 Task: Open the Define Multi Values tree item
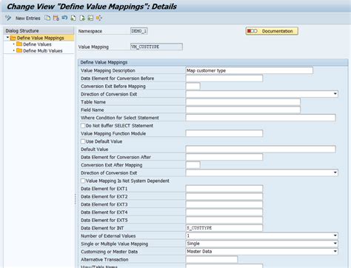click(x=43, y=51)
